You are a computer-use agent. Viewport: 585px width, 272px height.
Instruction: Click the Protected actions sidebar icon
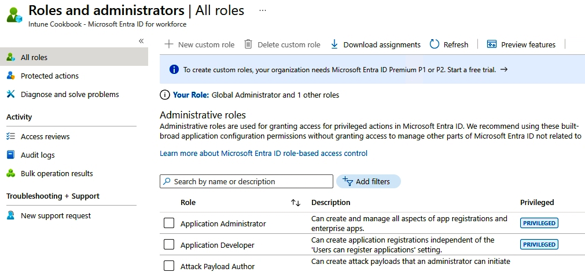pos(11,76)
